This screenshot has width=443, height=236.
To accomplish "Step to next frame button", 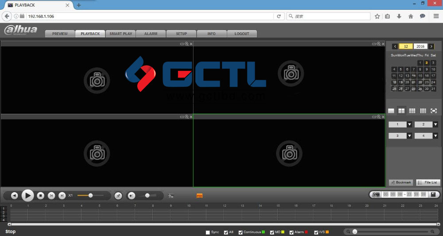I will [62, 195].
